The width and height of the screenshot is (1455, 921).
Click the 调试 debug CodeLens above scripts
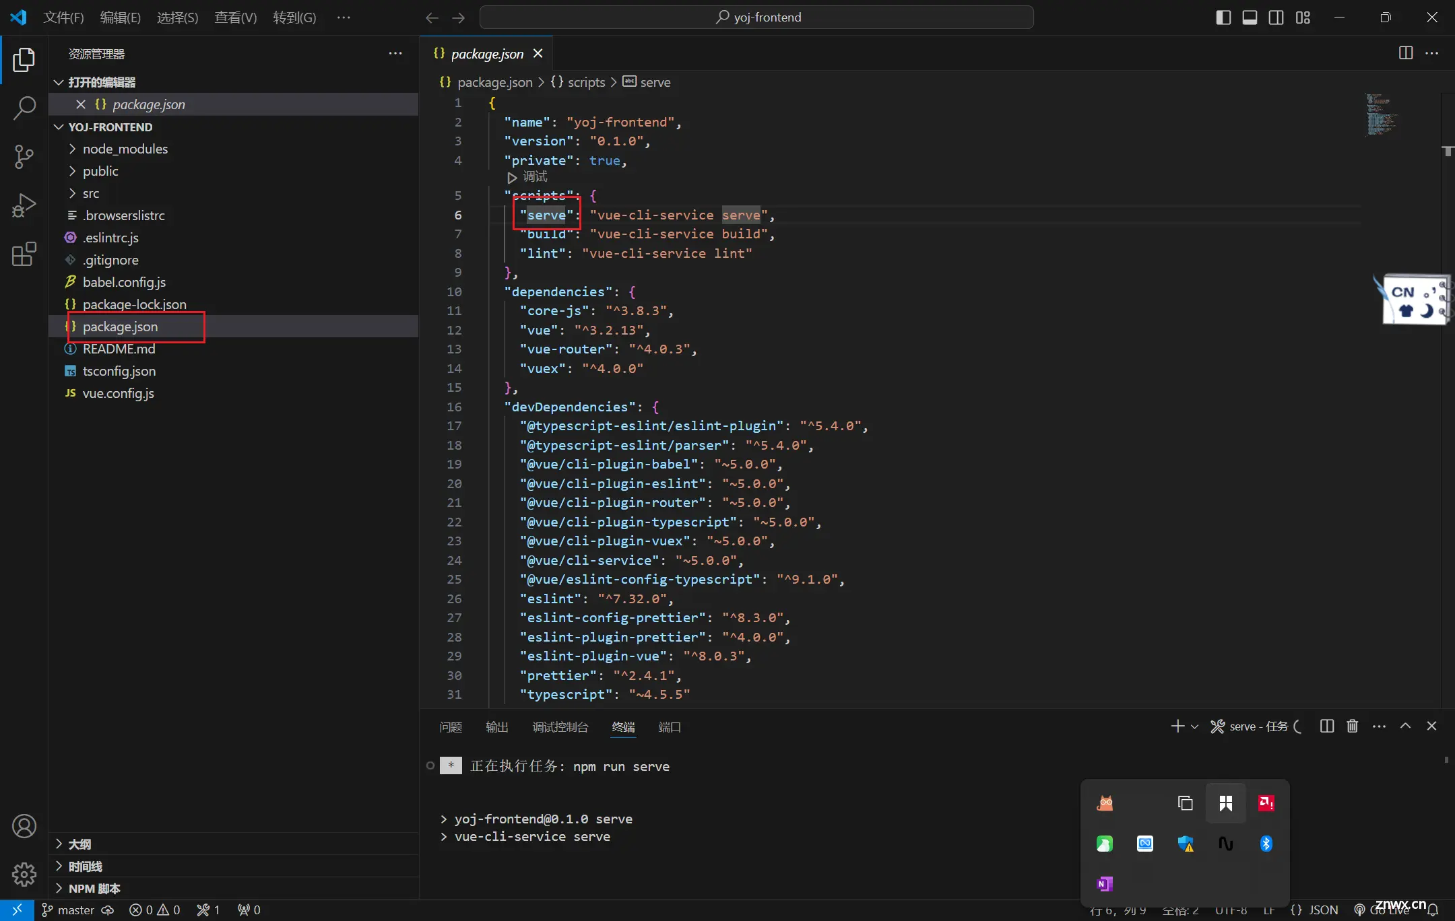(x=527, y=177)
